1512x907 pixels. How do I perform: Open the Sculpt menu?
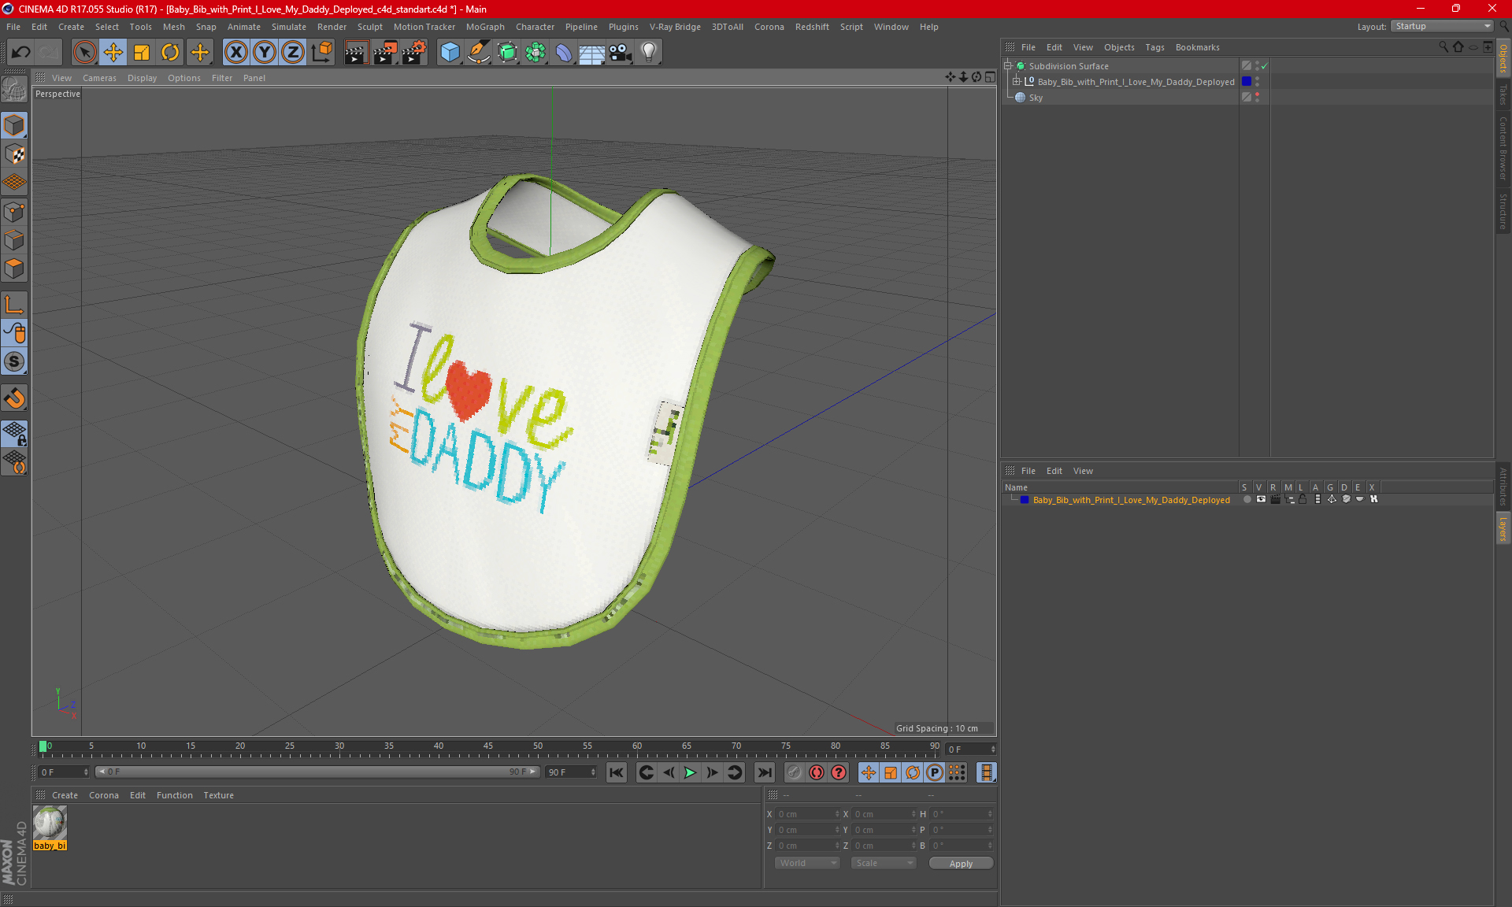pos(369,27)
